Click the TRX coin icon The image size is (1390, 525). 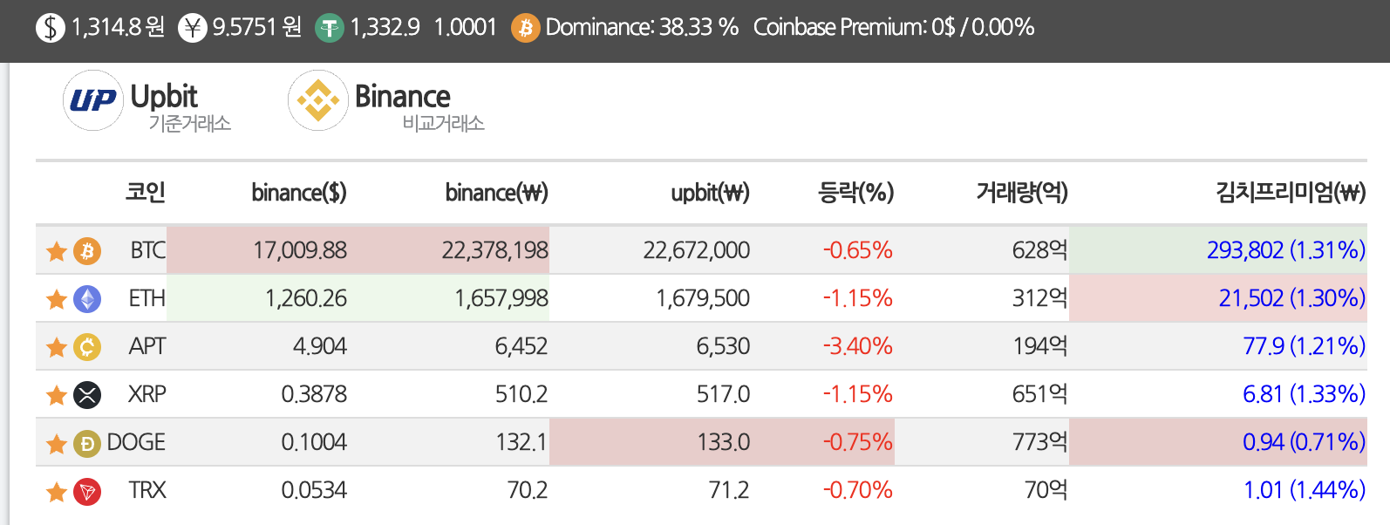click(87, 491)
